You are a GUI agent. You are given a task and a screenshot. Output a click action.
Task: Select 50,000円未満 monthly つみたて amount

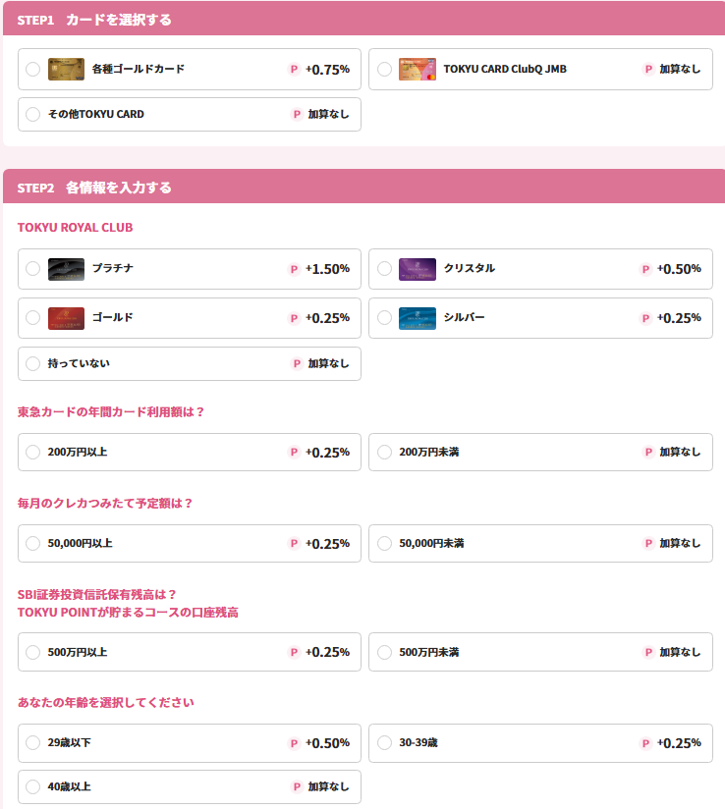pyautogui.click(x=540, y=543)
